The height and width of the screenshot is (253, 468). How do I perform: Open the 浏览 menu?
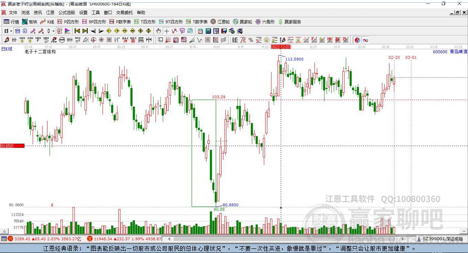click(26, 12)
